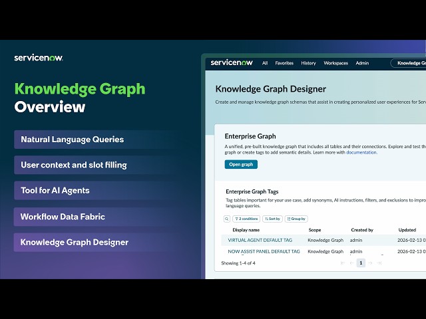Go to next page of tags
The width and height of the screenshot is (426, 319).
pyautogui.click(x=370, y=263)
